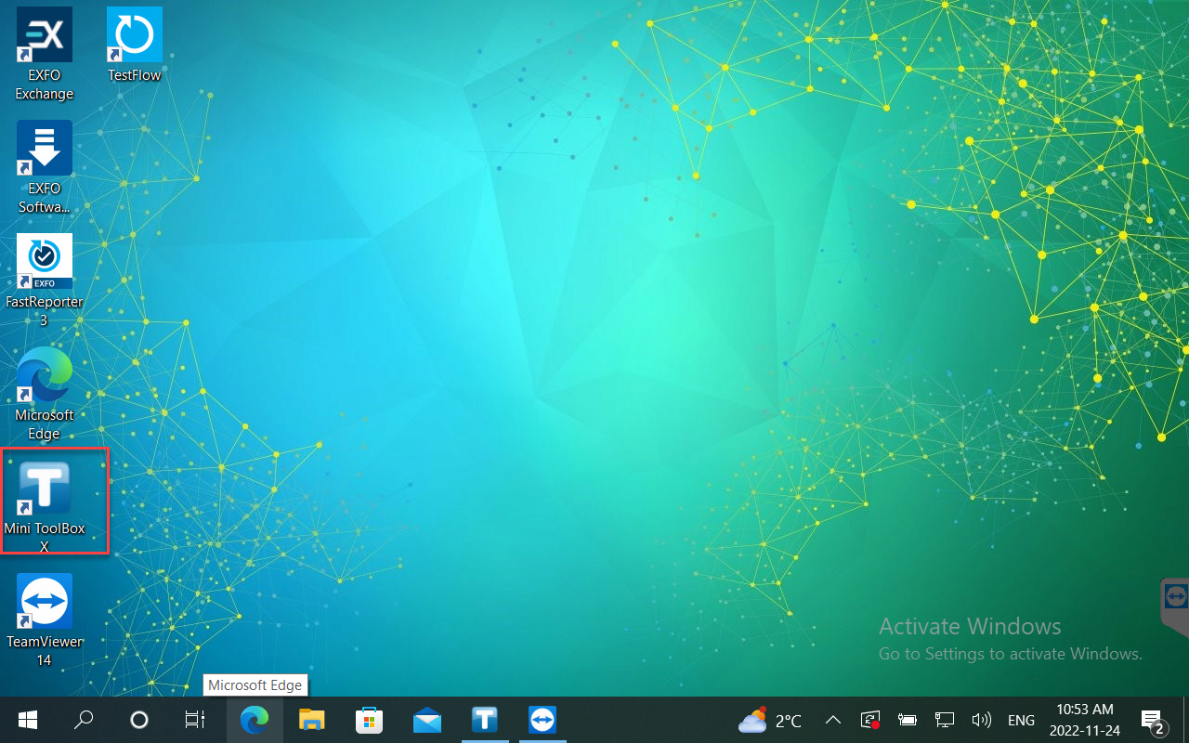Switch input language via ENG indicator
The height and width of the screenshot is (743, 1189).
point(1021,720)
